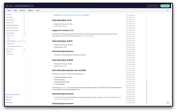Expand the Deploy code section chevron
Image resolution: width=177 pixels, height=112 pixels.
24,23
